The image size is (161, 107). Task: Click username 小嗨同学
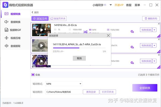click(98, 5)
